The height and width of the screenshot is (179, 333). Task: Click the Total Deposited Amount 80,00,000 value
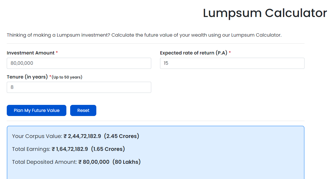(x=94, y=162)
